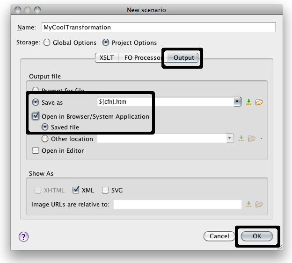Click the Cancel button
Viewport: 292px width, 263px height.
tap(219, 236)
